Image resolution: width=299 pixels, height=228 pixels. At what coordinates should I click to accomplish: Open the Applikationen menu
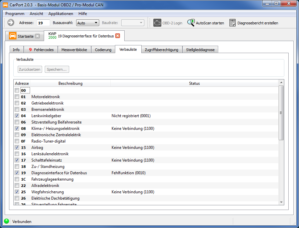coord(60,14)
